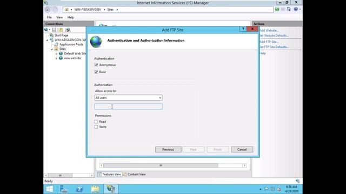
Task: Expand Default Web Site node arrow
Action: pyautogui.click(x=56, y=54)
